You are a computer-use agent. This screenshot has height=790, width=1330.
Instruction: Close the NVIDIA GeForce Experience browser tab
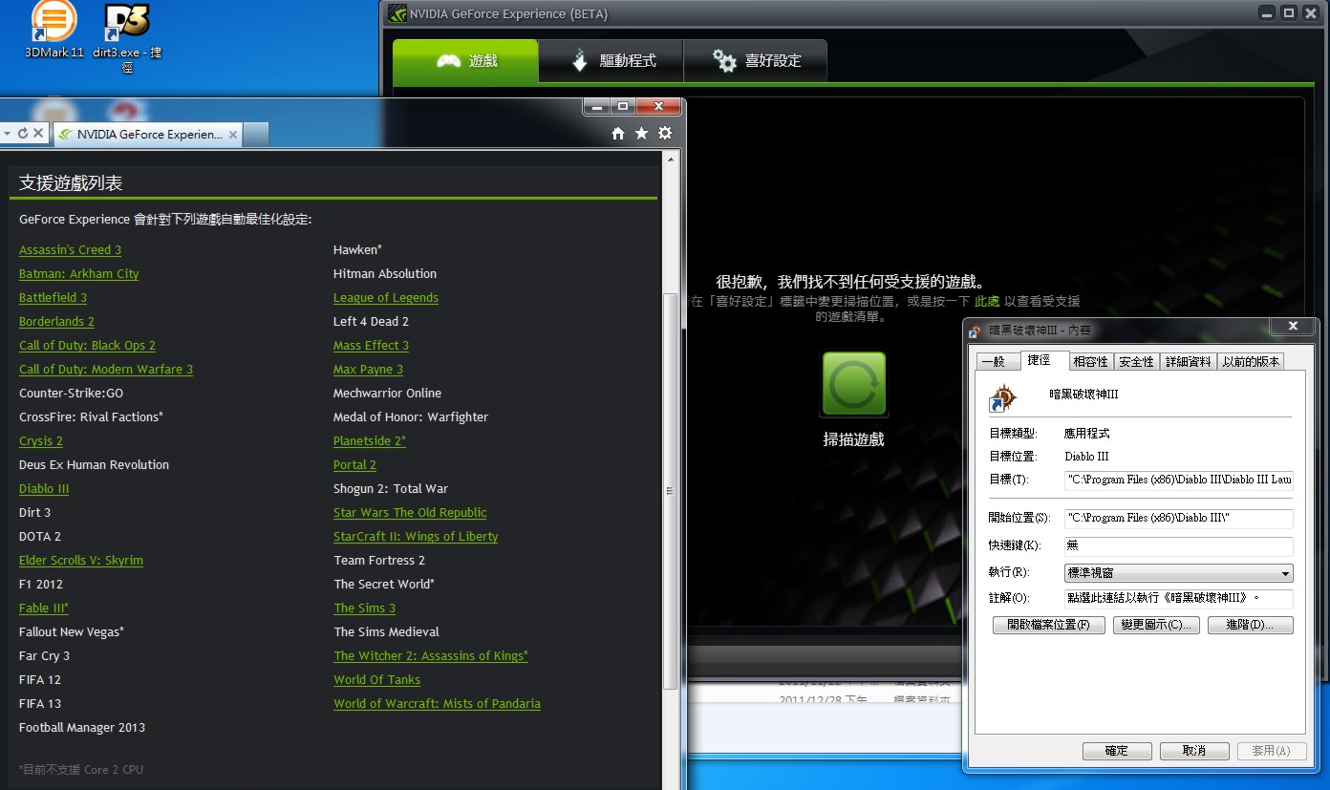pyautogui.click(x=233, y=135)
